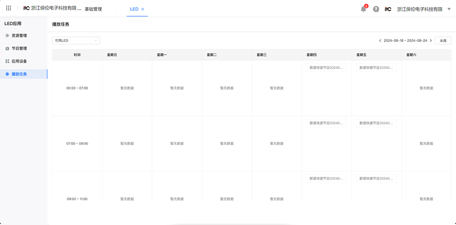The image size is (456, 225).
Task: Click the 星期日 column header
Action: coord(127,55)
